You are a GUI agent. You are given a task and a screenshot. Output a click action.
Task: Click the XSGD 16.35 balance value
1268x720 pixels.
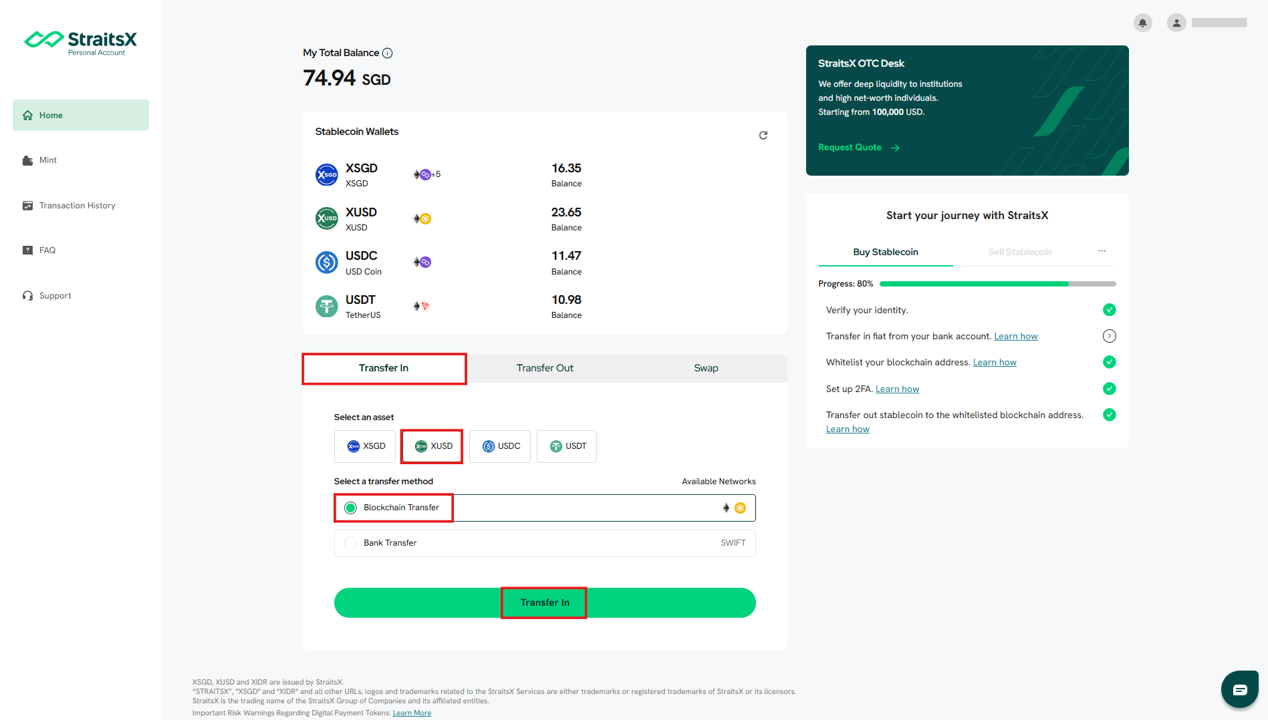(566, 168)
